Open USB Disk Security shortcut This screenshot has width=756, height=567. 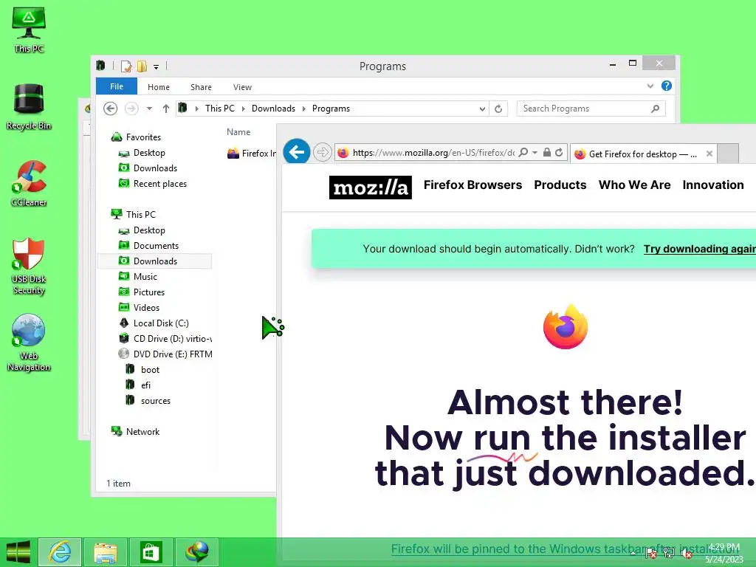tap(29, 266)
